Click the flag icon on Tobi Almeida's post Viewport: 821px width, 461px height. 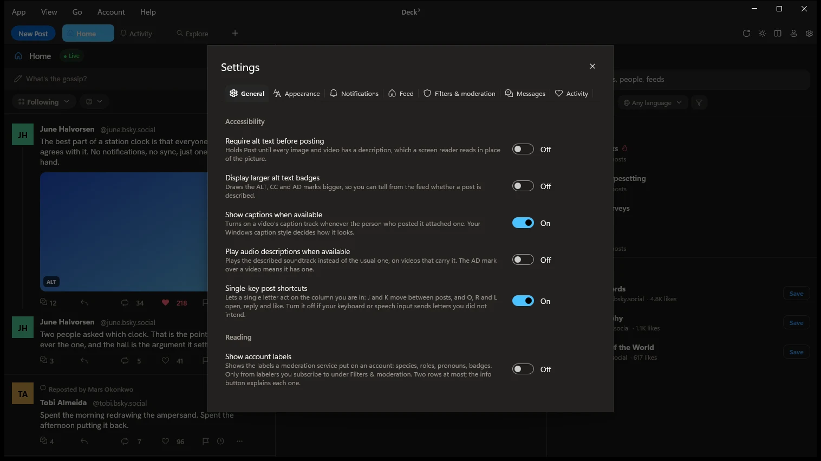(x=205, y=441)
